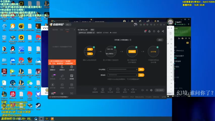
Task: Switch to the first scene tab in the left panel
Action: [55, 30]
